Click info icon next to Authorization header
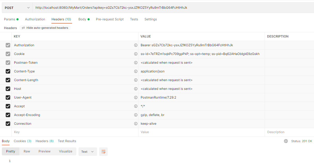This screenshot has height=163, width=314. point(136,45)
